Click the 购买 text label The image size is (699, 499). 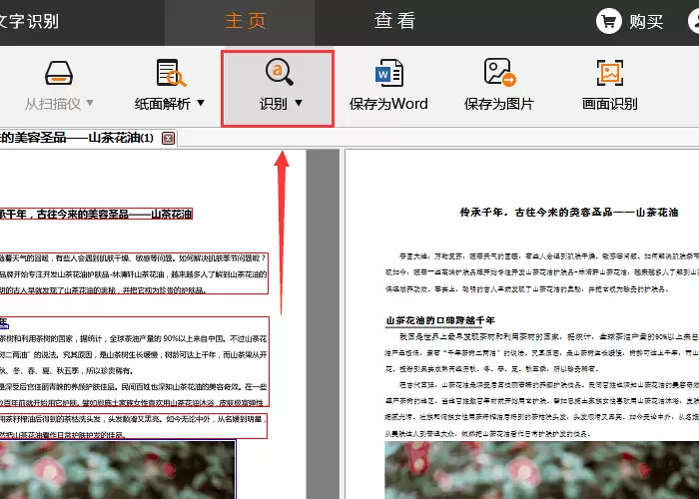click(x=646, y=21)
